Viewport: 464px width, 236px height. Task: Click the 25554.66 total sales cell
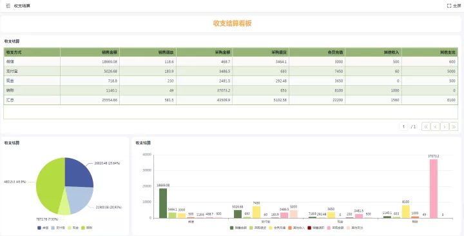click(90, 100)
